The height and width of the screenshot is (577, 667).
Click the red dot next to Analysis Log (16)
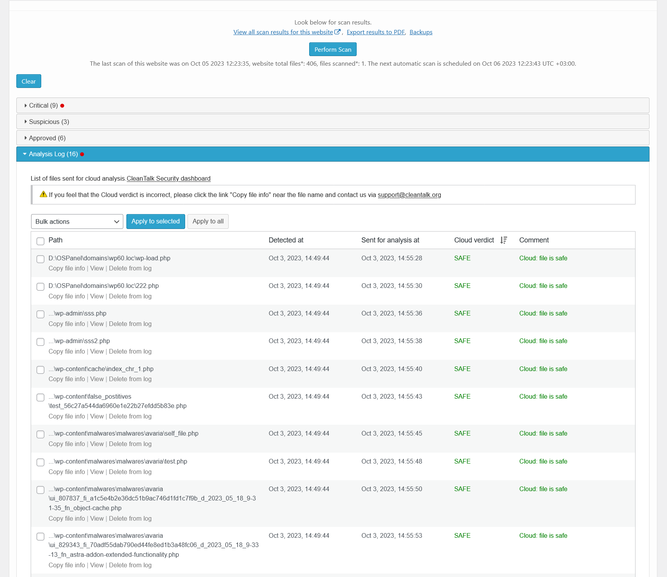82,154
